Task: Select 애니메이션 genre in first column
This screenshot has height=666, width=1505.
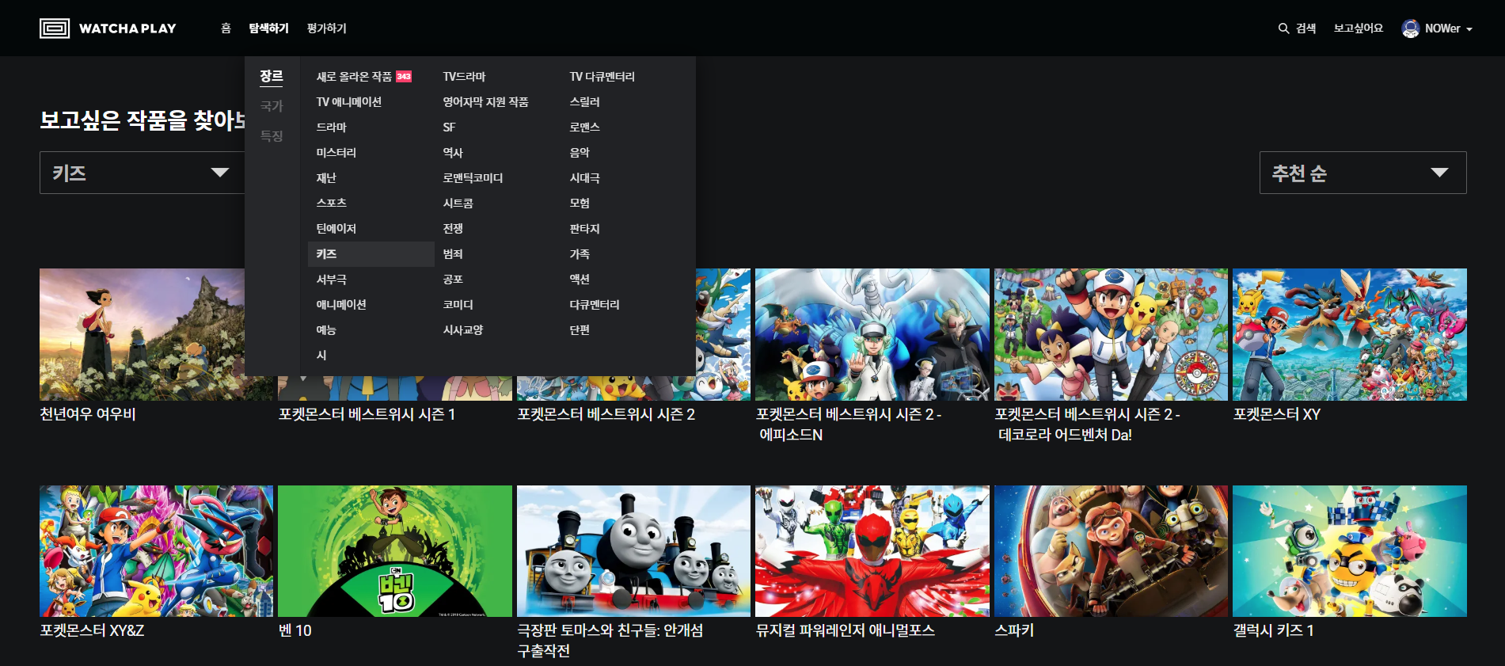Action: pos(341,305)
